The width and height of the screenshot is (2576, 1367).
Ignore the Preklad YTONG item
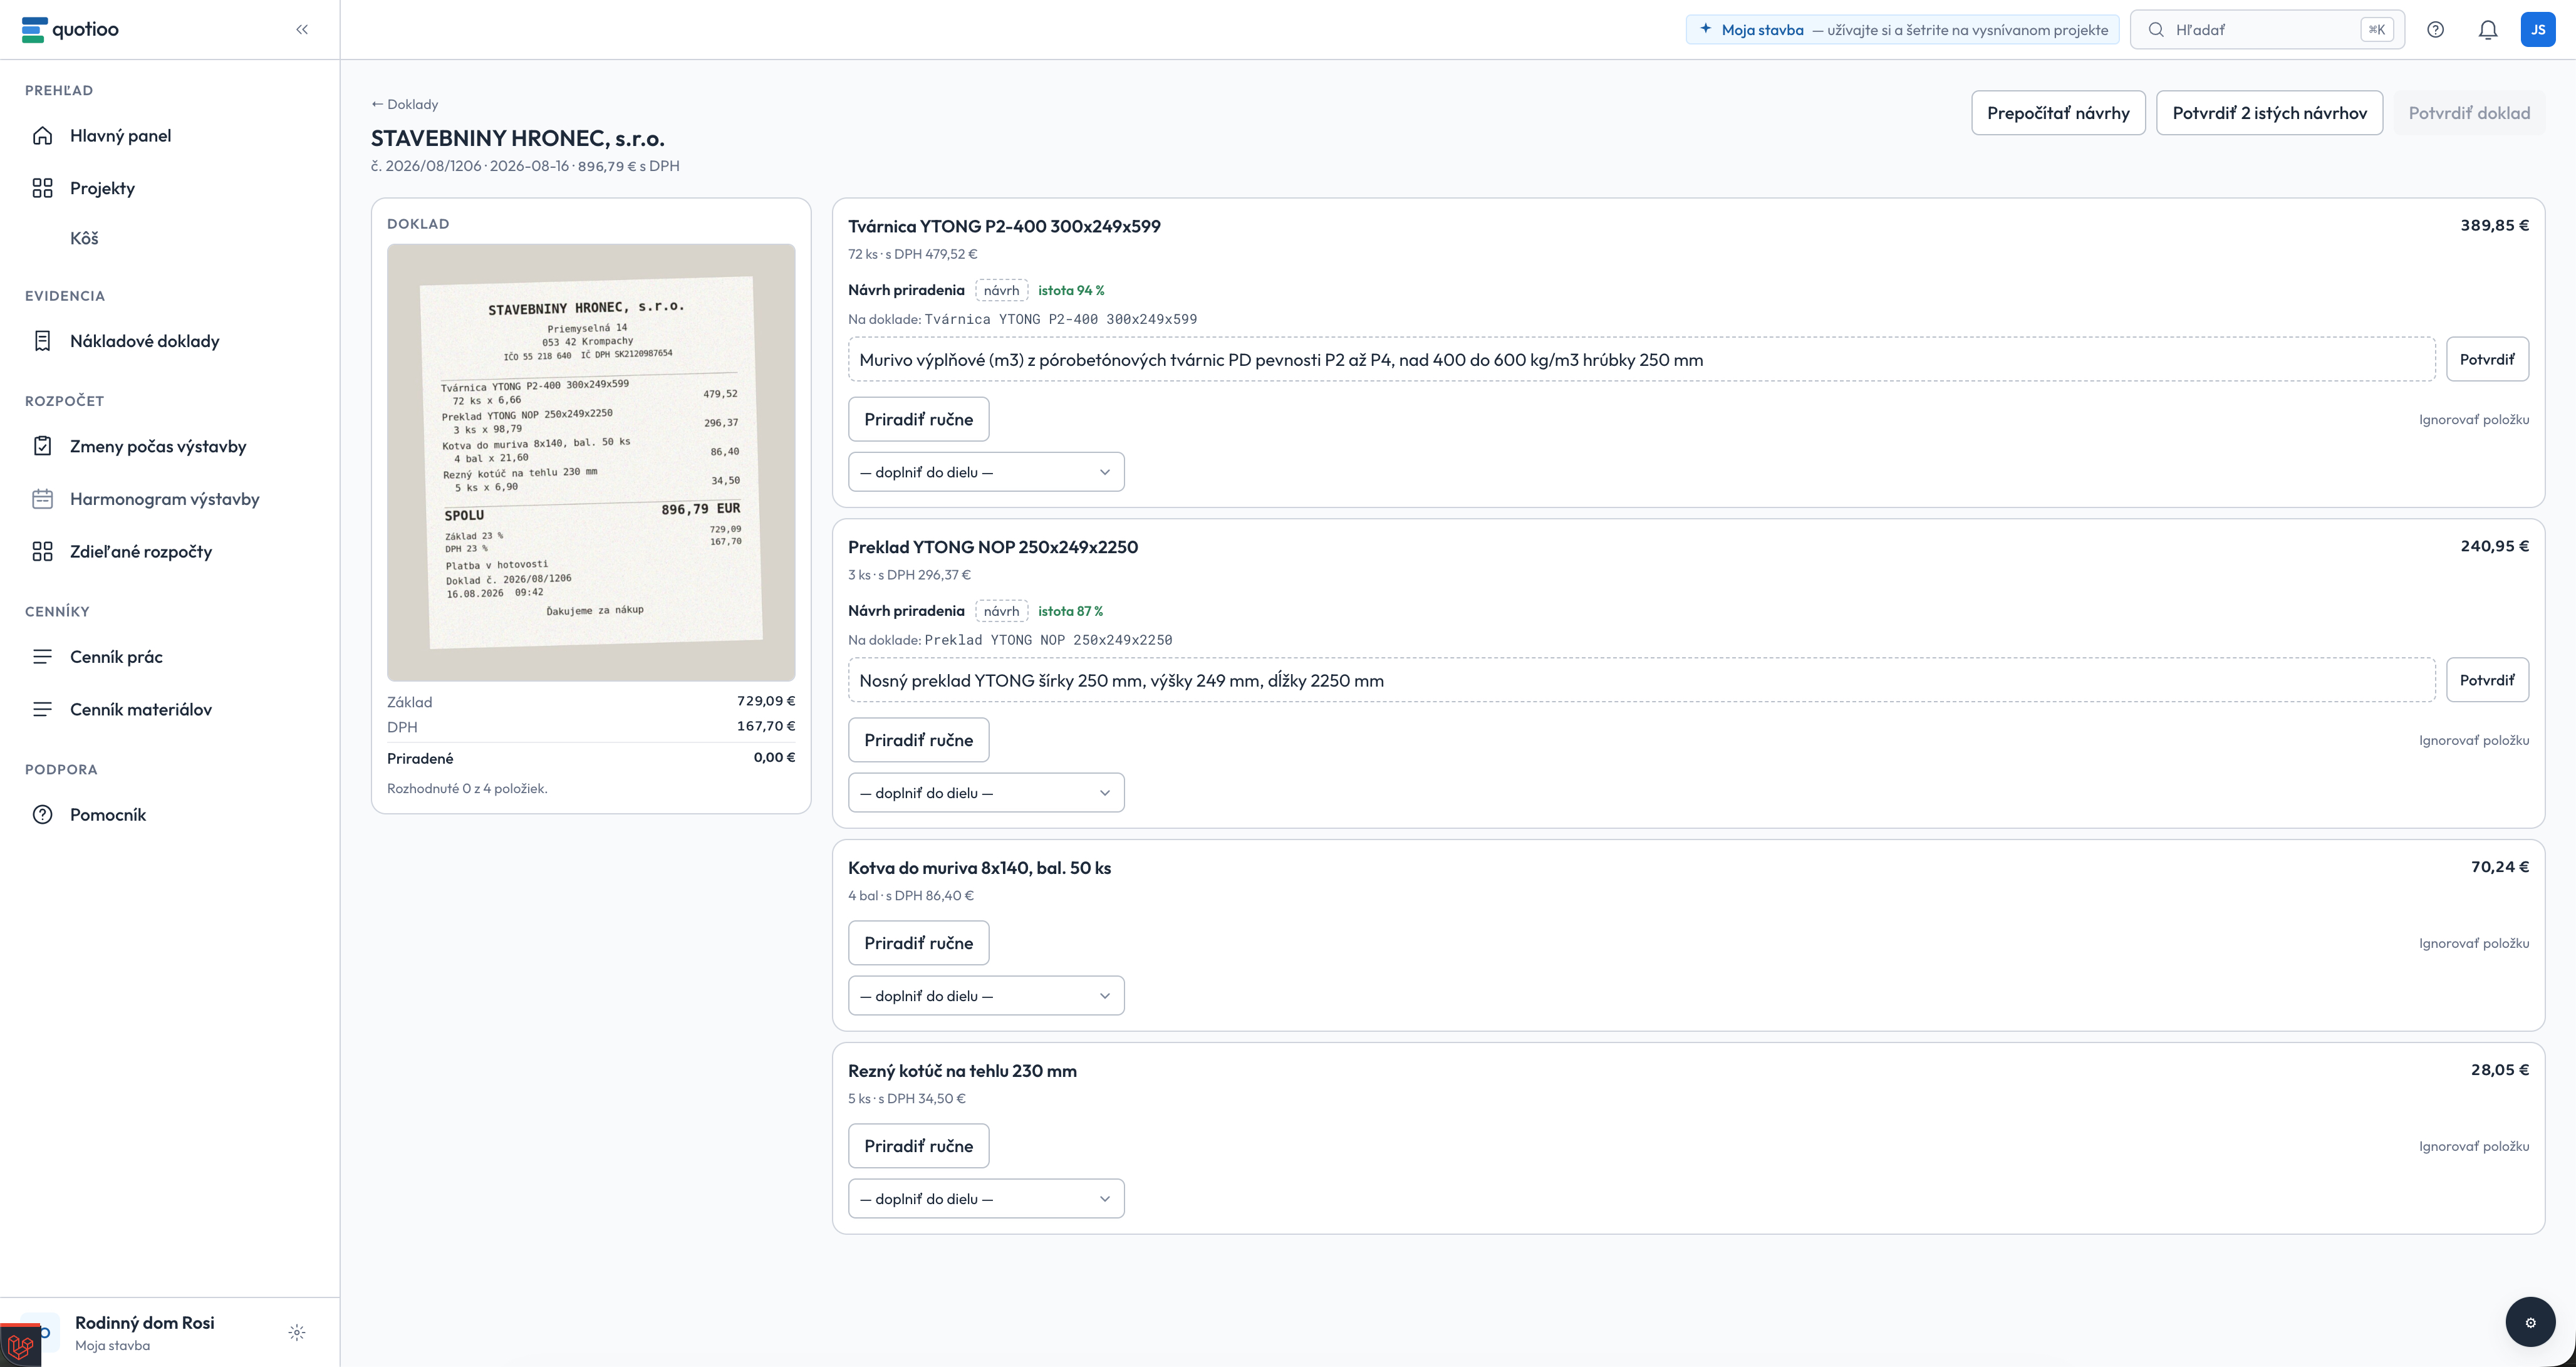pos(2474,740)
